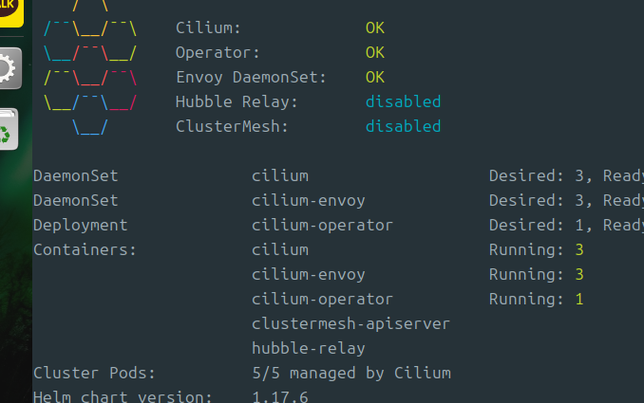Click the Running count 1 for cilium-operator
This screenshot has width=644, height=403.
pos(579,299)
